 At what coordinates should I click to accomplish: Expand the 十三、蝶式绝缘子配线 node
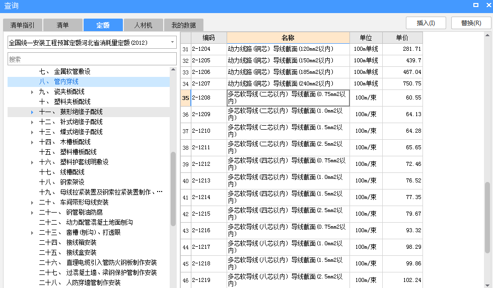[32, 132]
